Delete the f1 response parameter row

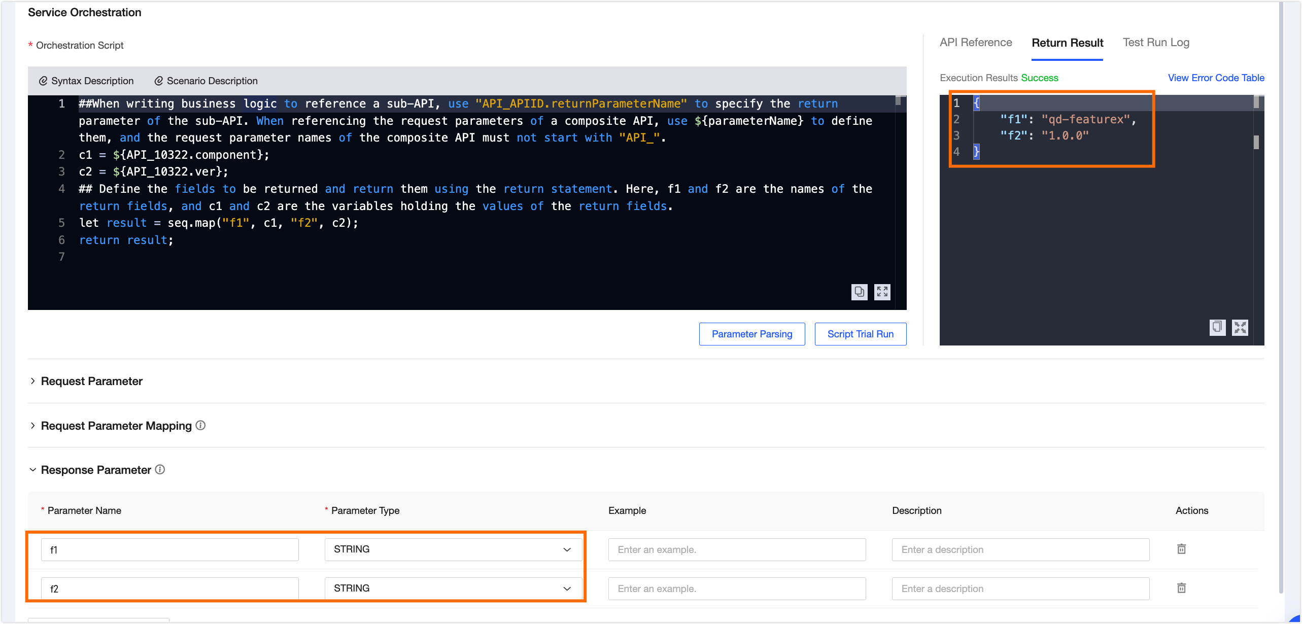(x=1181, y=549)
